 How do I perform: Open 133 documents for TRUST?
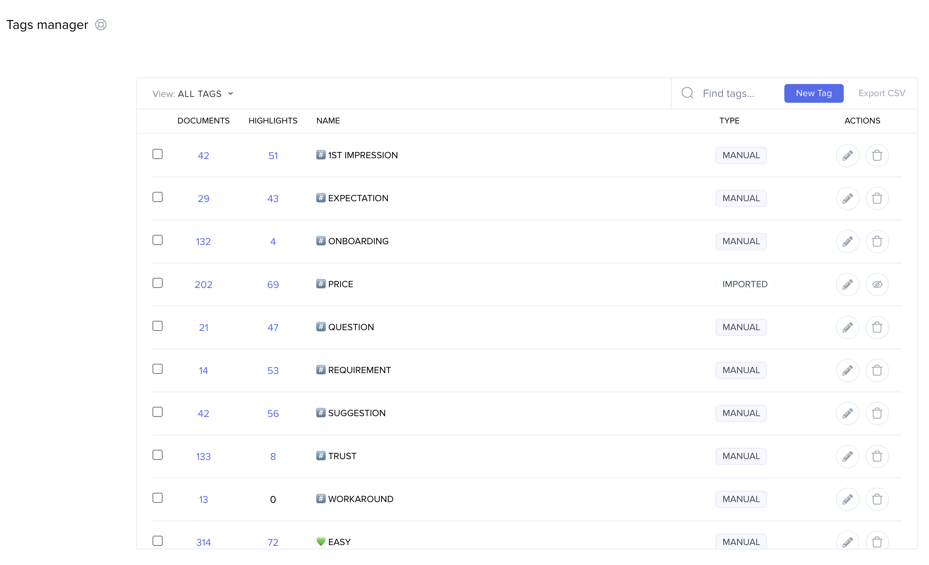pos(203,456)
